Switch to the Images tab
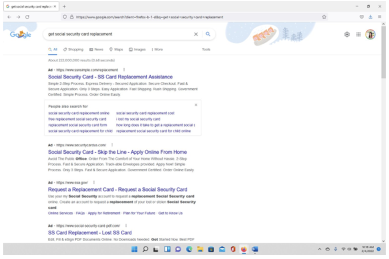The width and height of the screenshot is (389, 259). [x=137, y=49]
